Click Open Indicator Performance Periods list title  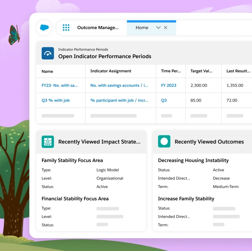tap(105, 56)
